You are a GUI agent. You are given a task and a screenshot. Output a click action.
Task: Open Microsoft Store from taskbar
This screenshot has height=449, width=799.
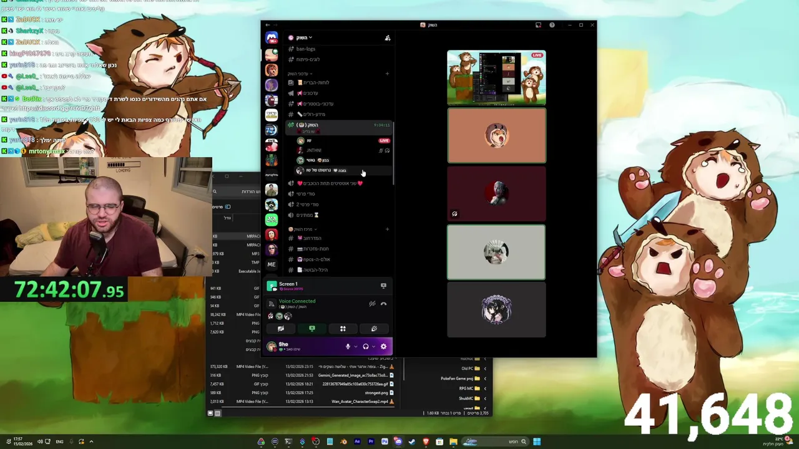439,442
